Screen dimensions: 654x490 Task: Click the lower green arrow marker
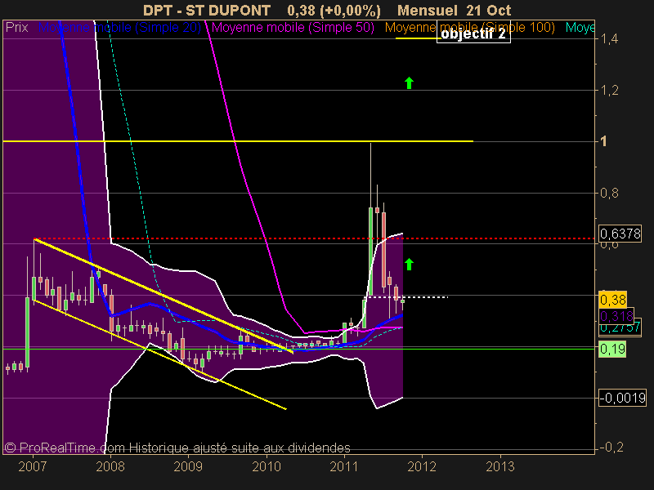tap(410, 264)
